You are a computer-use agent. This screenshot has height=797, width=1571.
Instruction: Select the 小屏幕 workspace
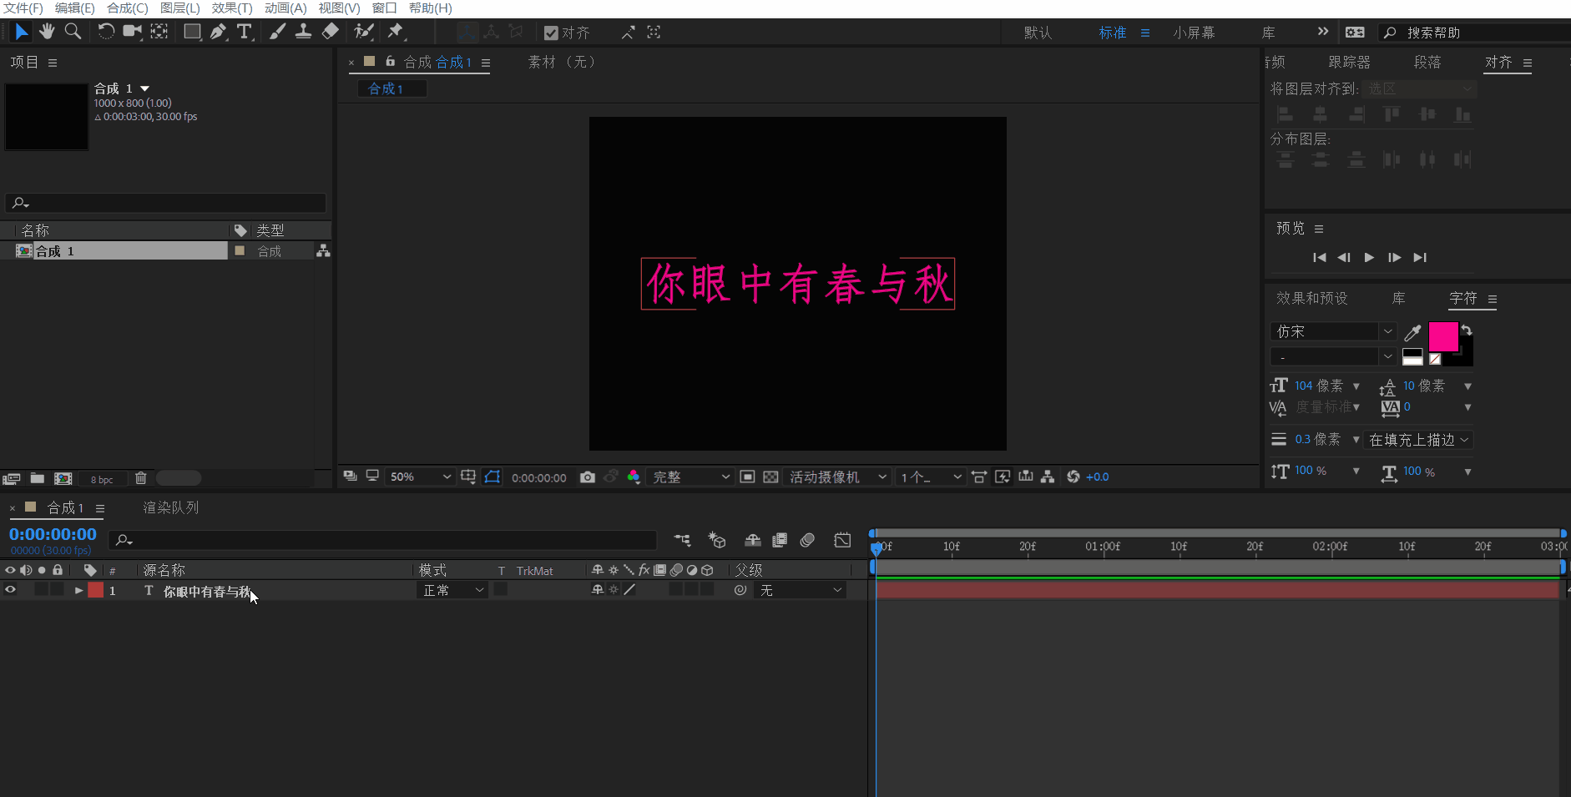(1194, 33)
